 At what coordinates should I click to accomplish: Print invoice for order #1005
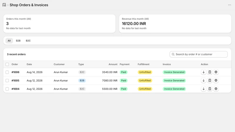pos(216,80)
